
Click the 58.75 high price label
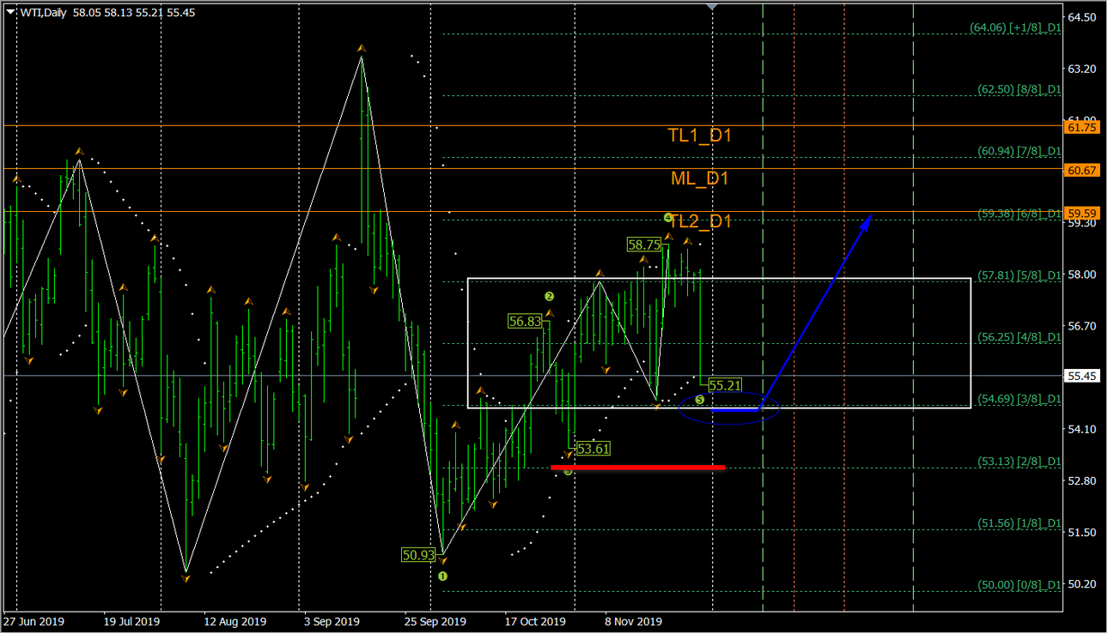tap(644, 245)
